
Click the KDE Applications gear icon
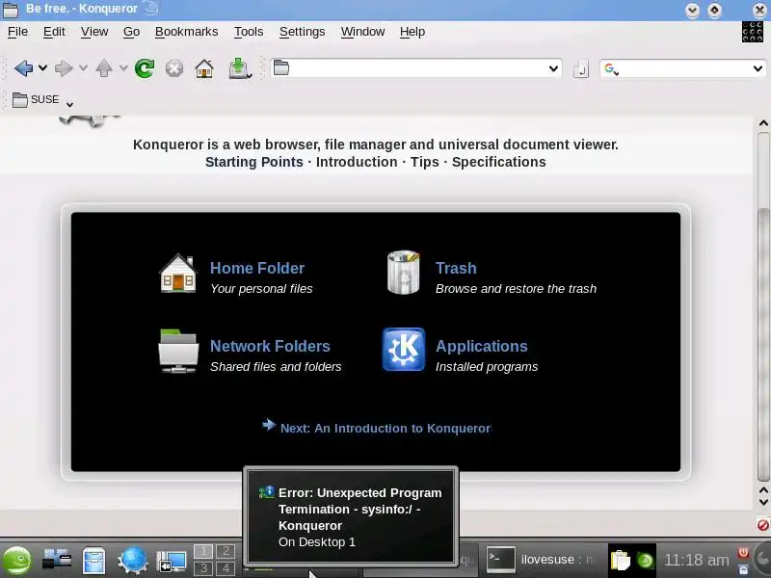(x=403, y=349)
